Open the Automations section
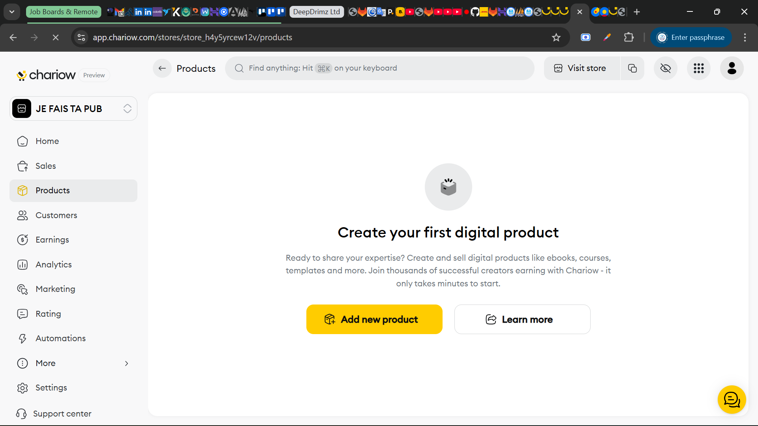758x426 pixels. [x=61, y=338]
